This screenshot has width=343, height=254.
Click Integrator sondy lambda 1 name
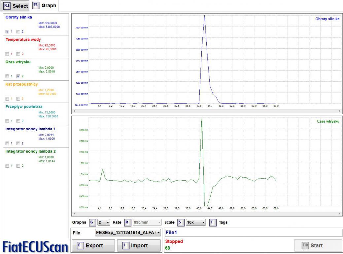point(30,129)
